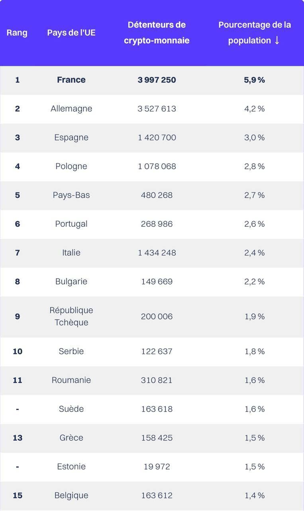Viewport: 304px width, 511px height.
Task: Click Suède holders value 163 618
Action: coord(157,409)
